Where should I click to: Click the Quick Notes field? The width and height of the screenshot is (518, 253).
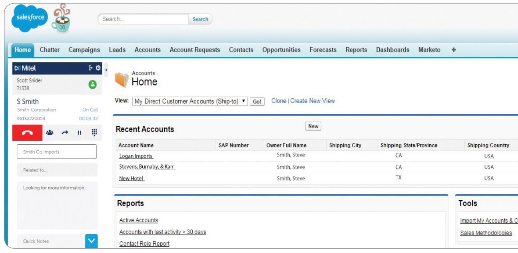(x=51, y=241)
